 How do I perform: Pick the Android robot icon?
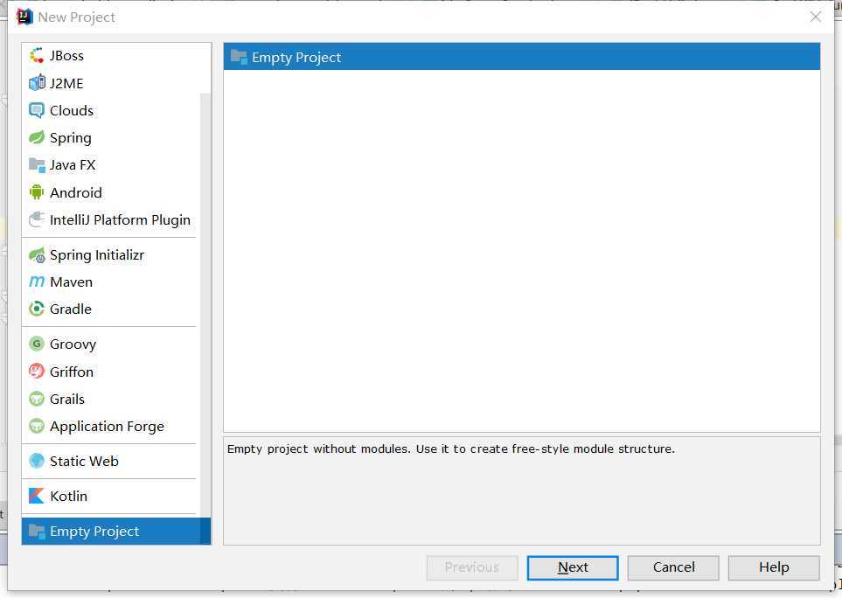[37, 192]
